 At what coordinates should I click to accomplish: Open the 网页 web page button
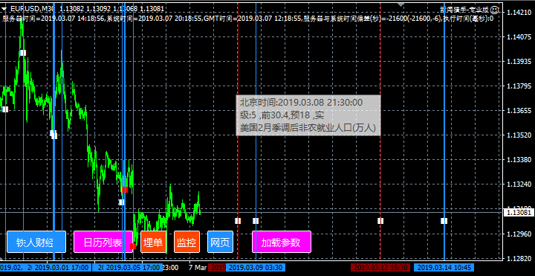pos(220,242)
